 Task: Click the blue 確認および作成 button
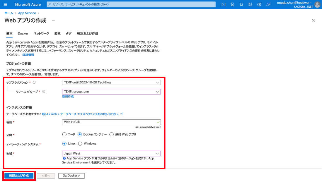(x=19, y=176)
